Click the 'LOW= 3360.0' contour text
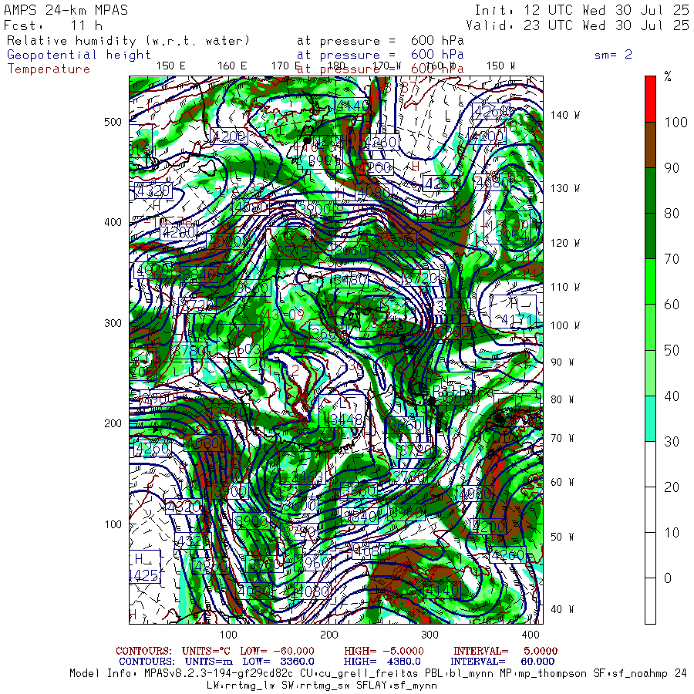This screenshot has height=694, width=694. tap(278, 662)
